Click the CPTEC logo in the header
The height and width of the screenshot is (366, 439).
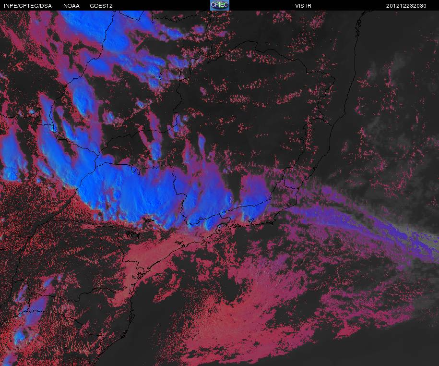(x=220, y=5)
